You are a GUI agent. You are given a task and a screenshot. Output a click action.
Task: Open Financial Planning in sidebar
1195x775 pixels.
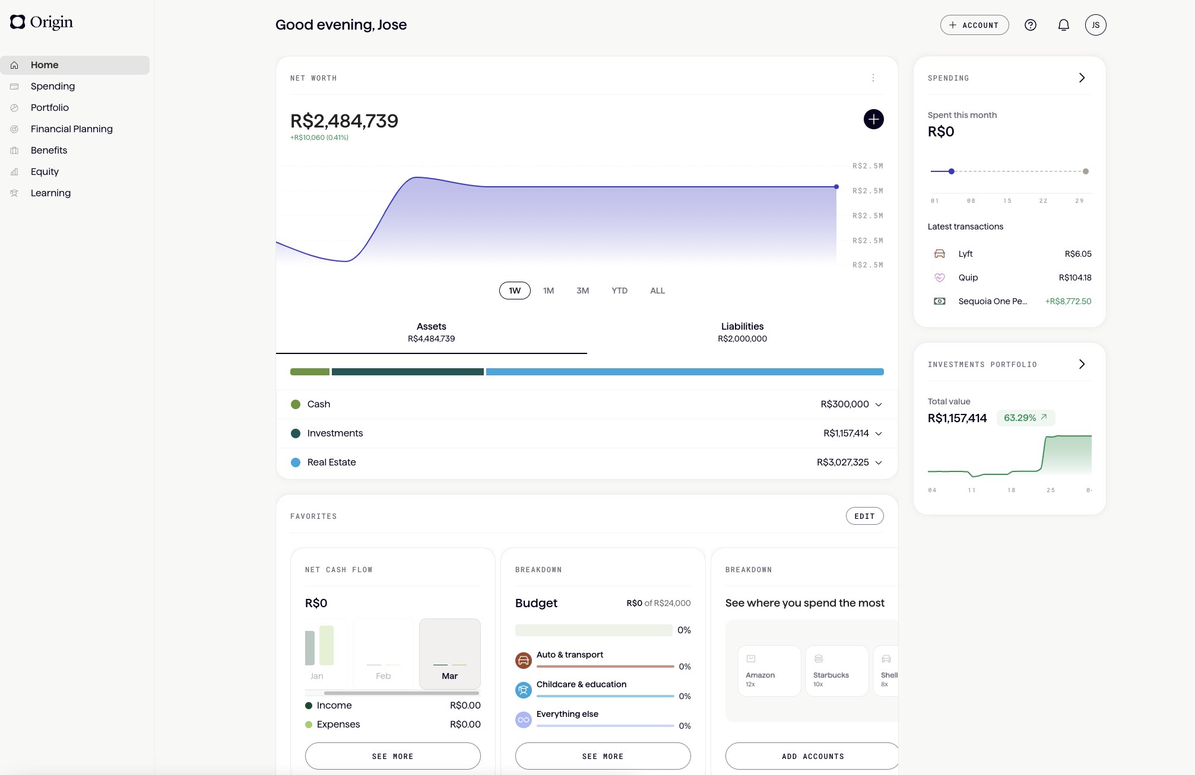(71, 129)
